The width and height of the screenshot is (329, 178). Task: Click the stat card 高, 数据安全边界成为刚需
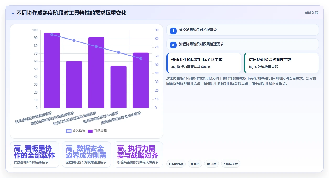[x=86, y=154]
